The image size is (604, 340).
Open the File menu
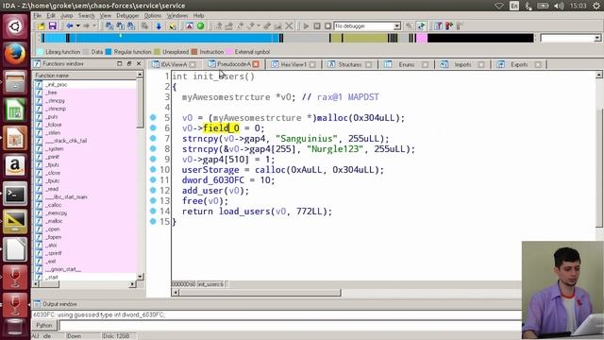pos(38,15)
